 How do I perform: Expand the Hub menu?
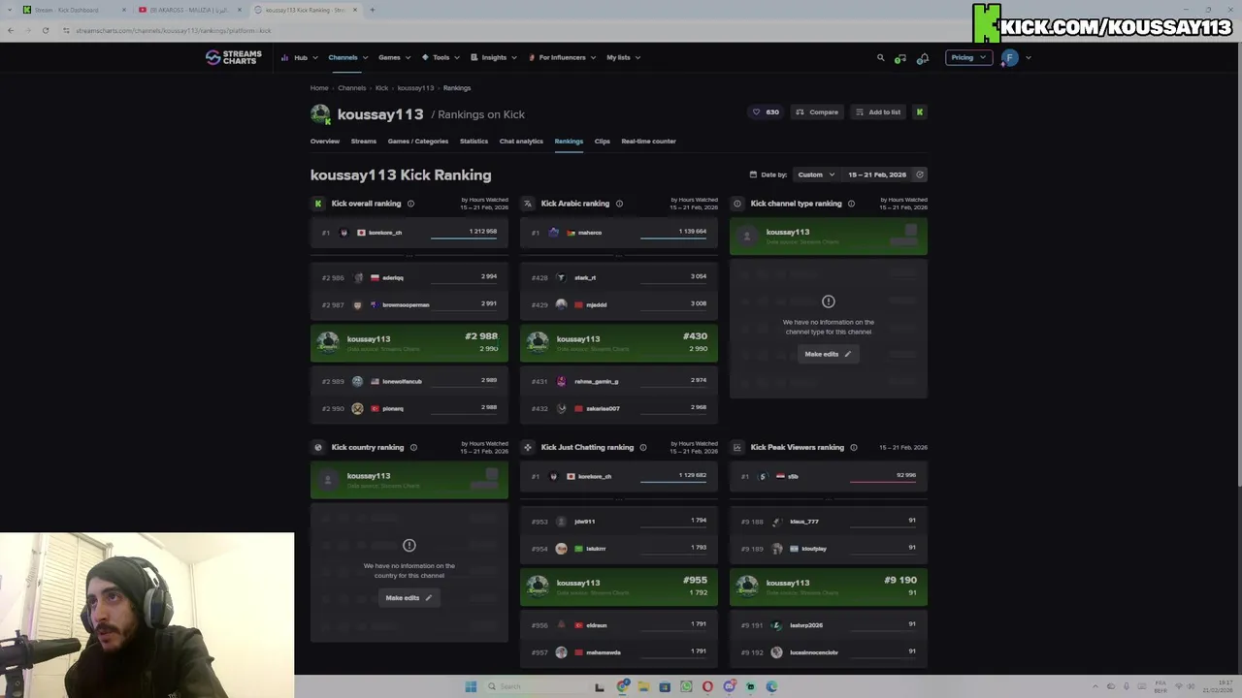298,58
